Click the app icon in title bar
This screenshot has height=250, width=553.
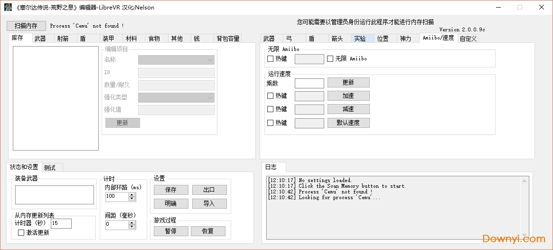8,7
